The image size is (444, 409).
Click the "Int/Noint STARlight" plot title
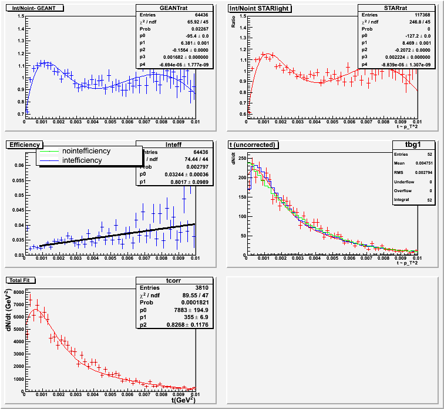(x=258, y=8)
